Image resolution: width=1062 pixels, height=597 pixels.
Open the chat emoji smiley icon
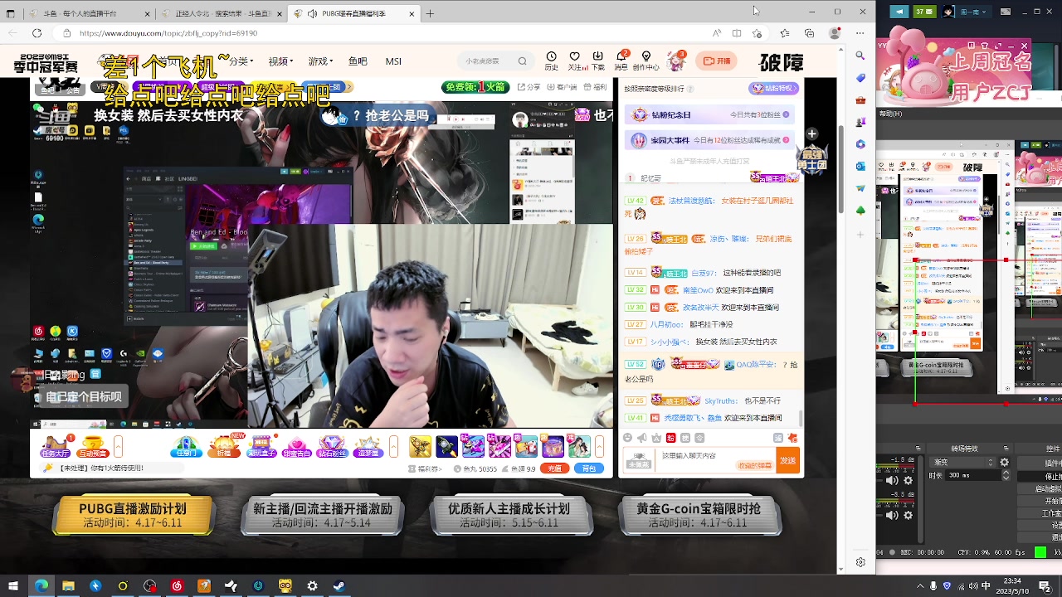[627, 438]
